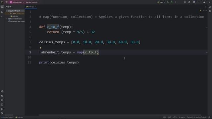Change 4 spaces indent setting
The height and width of the screenshot is (119, 212).
pyautogui.click(x=182, y=117)
